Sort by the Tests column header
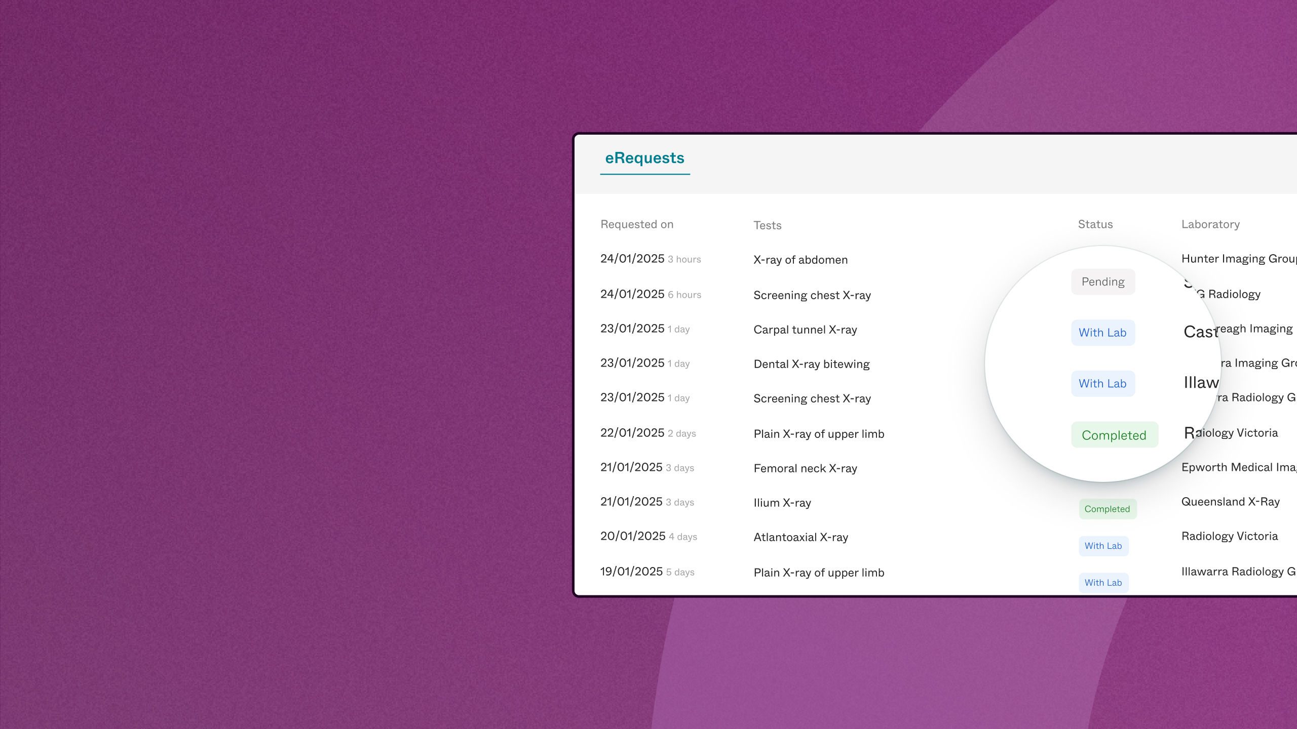The width and height of the screenshot is (1297, 729). (x=767, y=225)
